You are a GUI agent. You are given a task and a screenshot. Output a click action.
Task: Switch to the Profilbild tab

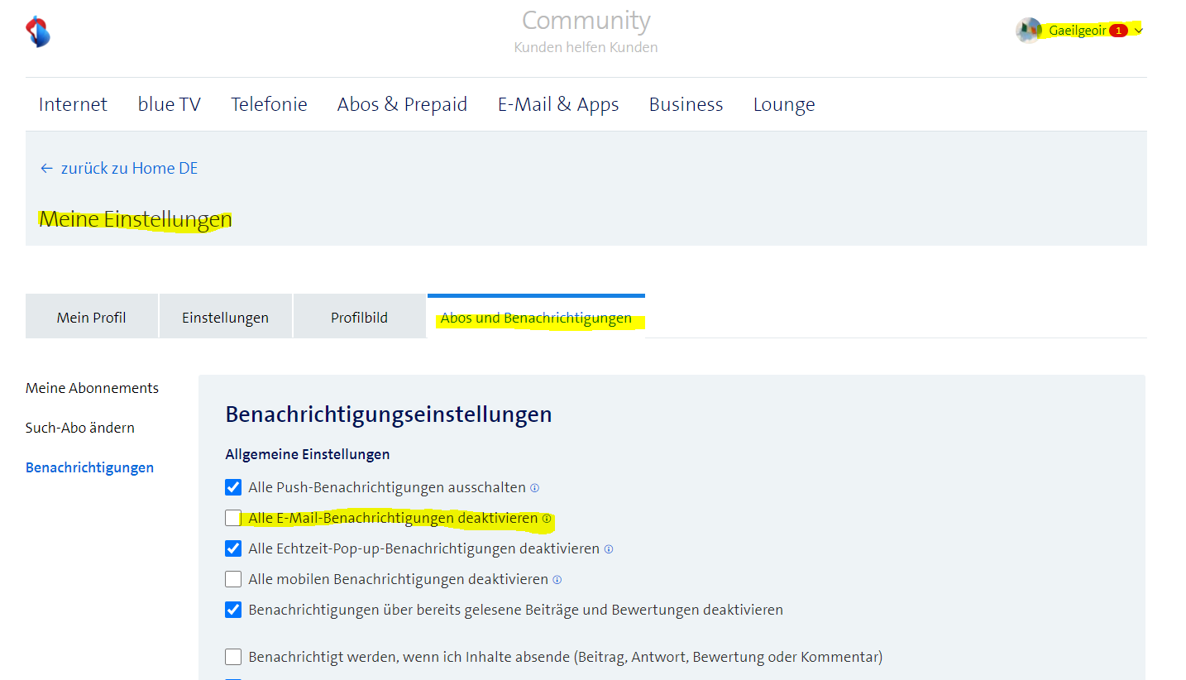click(x=359, y=318)
